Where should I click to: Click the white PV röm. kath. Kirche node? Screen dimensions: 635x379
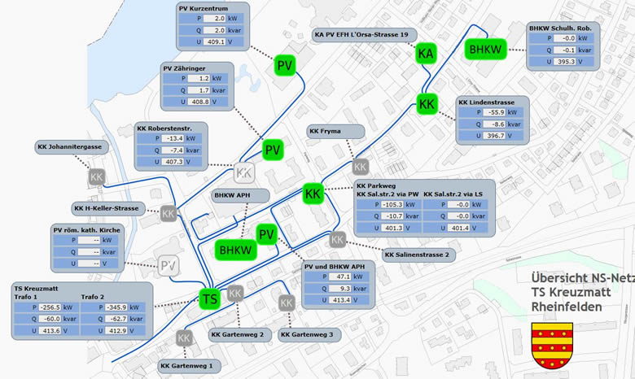[x=168, y=266]
